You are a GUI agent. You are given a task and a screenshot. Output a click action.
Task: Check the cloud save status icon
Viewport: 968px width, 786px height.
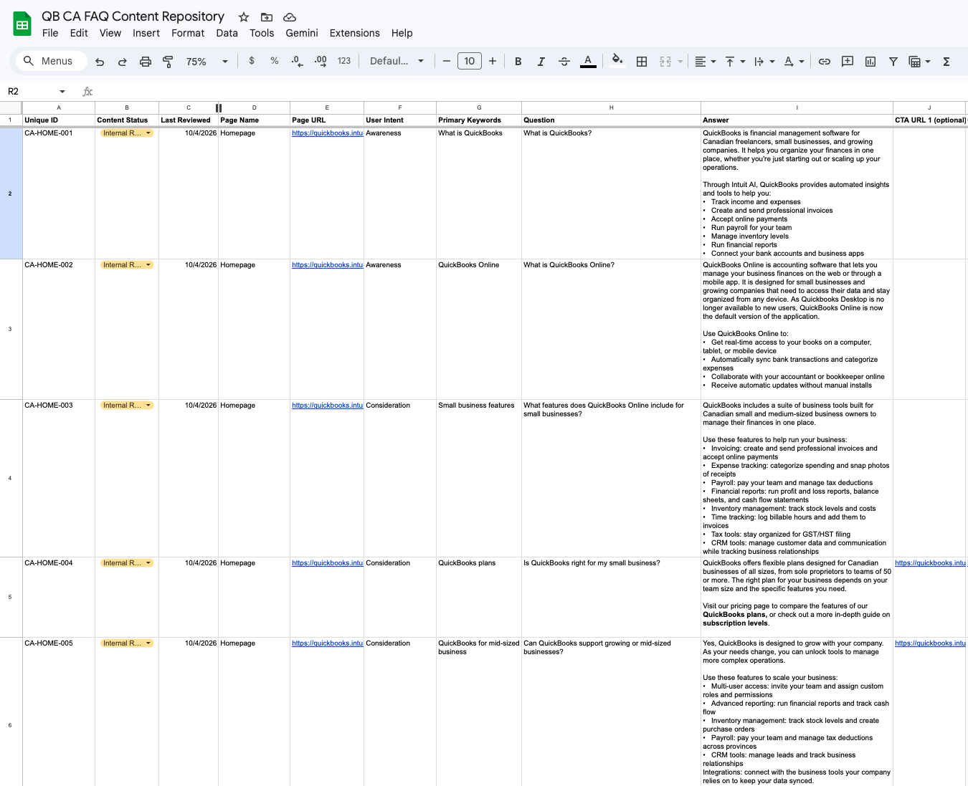[290, 17]
